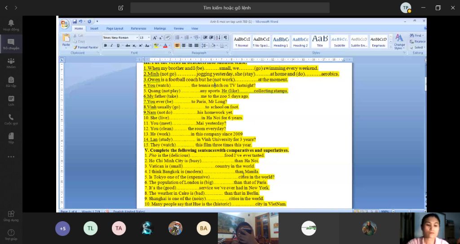
Task: Open Trợ giúp help
Action: tap(11, 234)
